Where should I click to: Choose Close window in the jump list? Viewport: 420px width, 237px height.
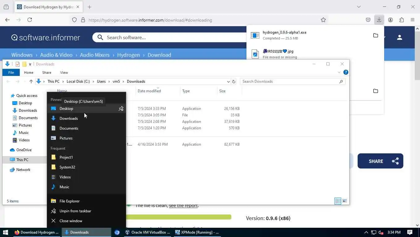(86, 221)
